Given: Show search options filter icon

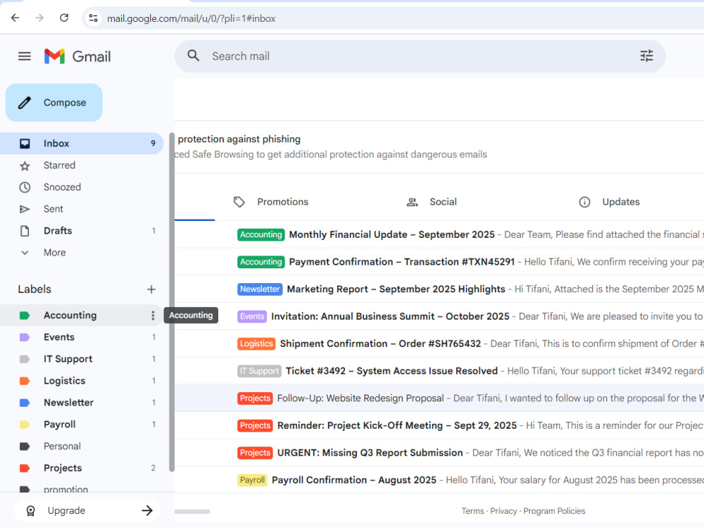Looking at the screenshot, I should click(x=646, y=56).
